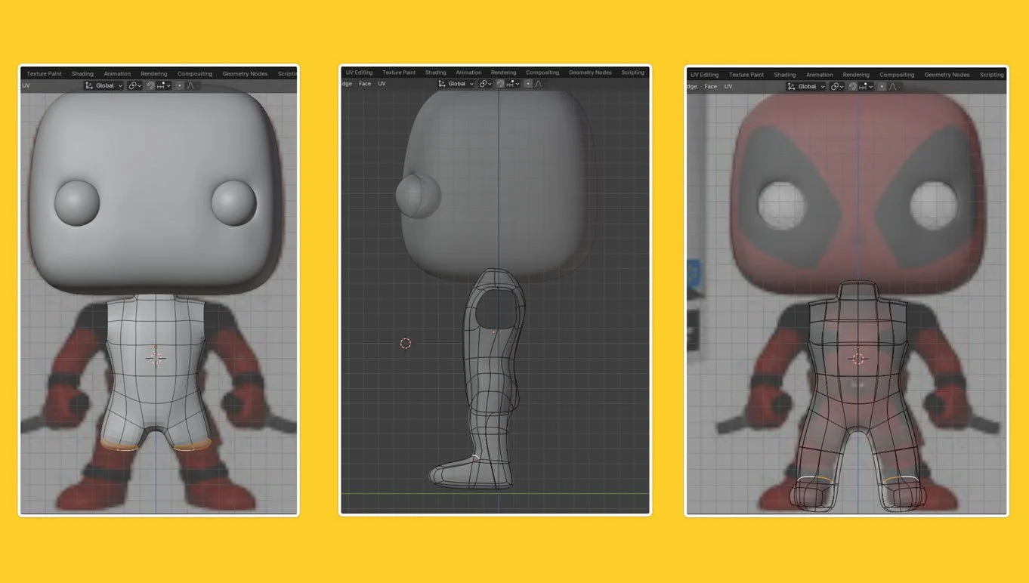Open Rendering tab in left panel
This screenshot has width=1029, height=583.
click(153, 74)
